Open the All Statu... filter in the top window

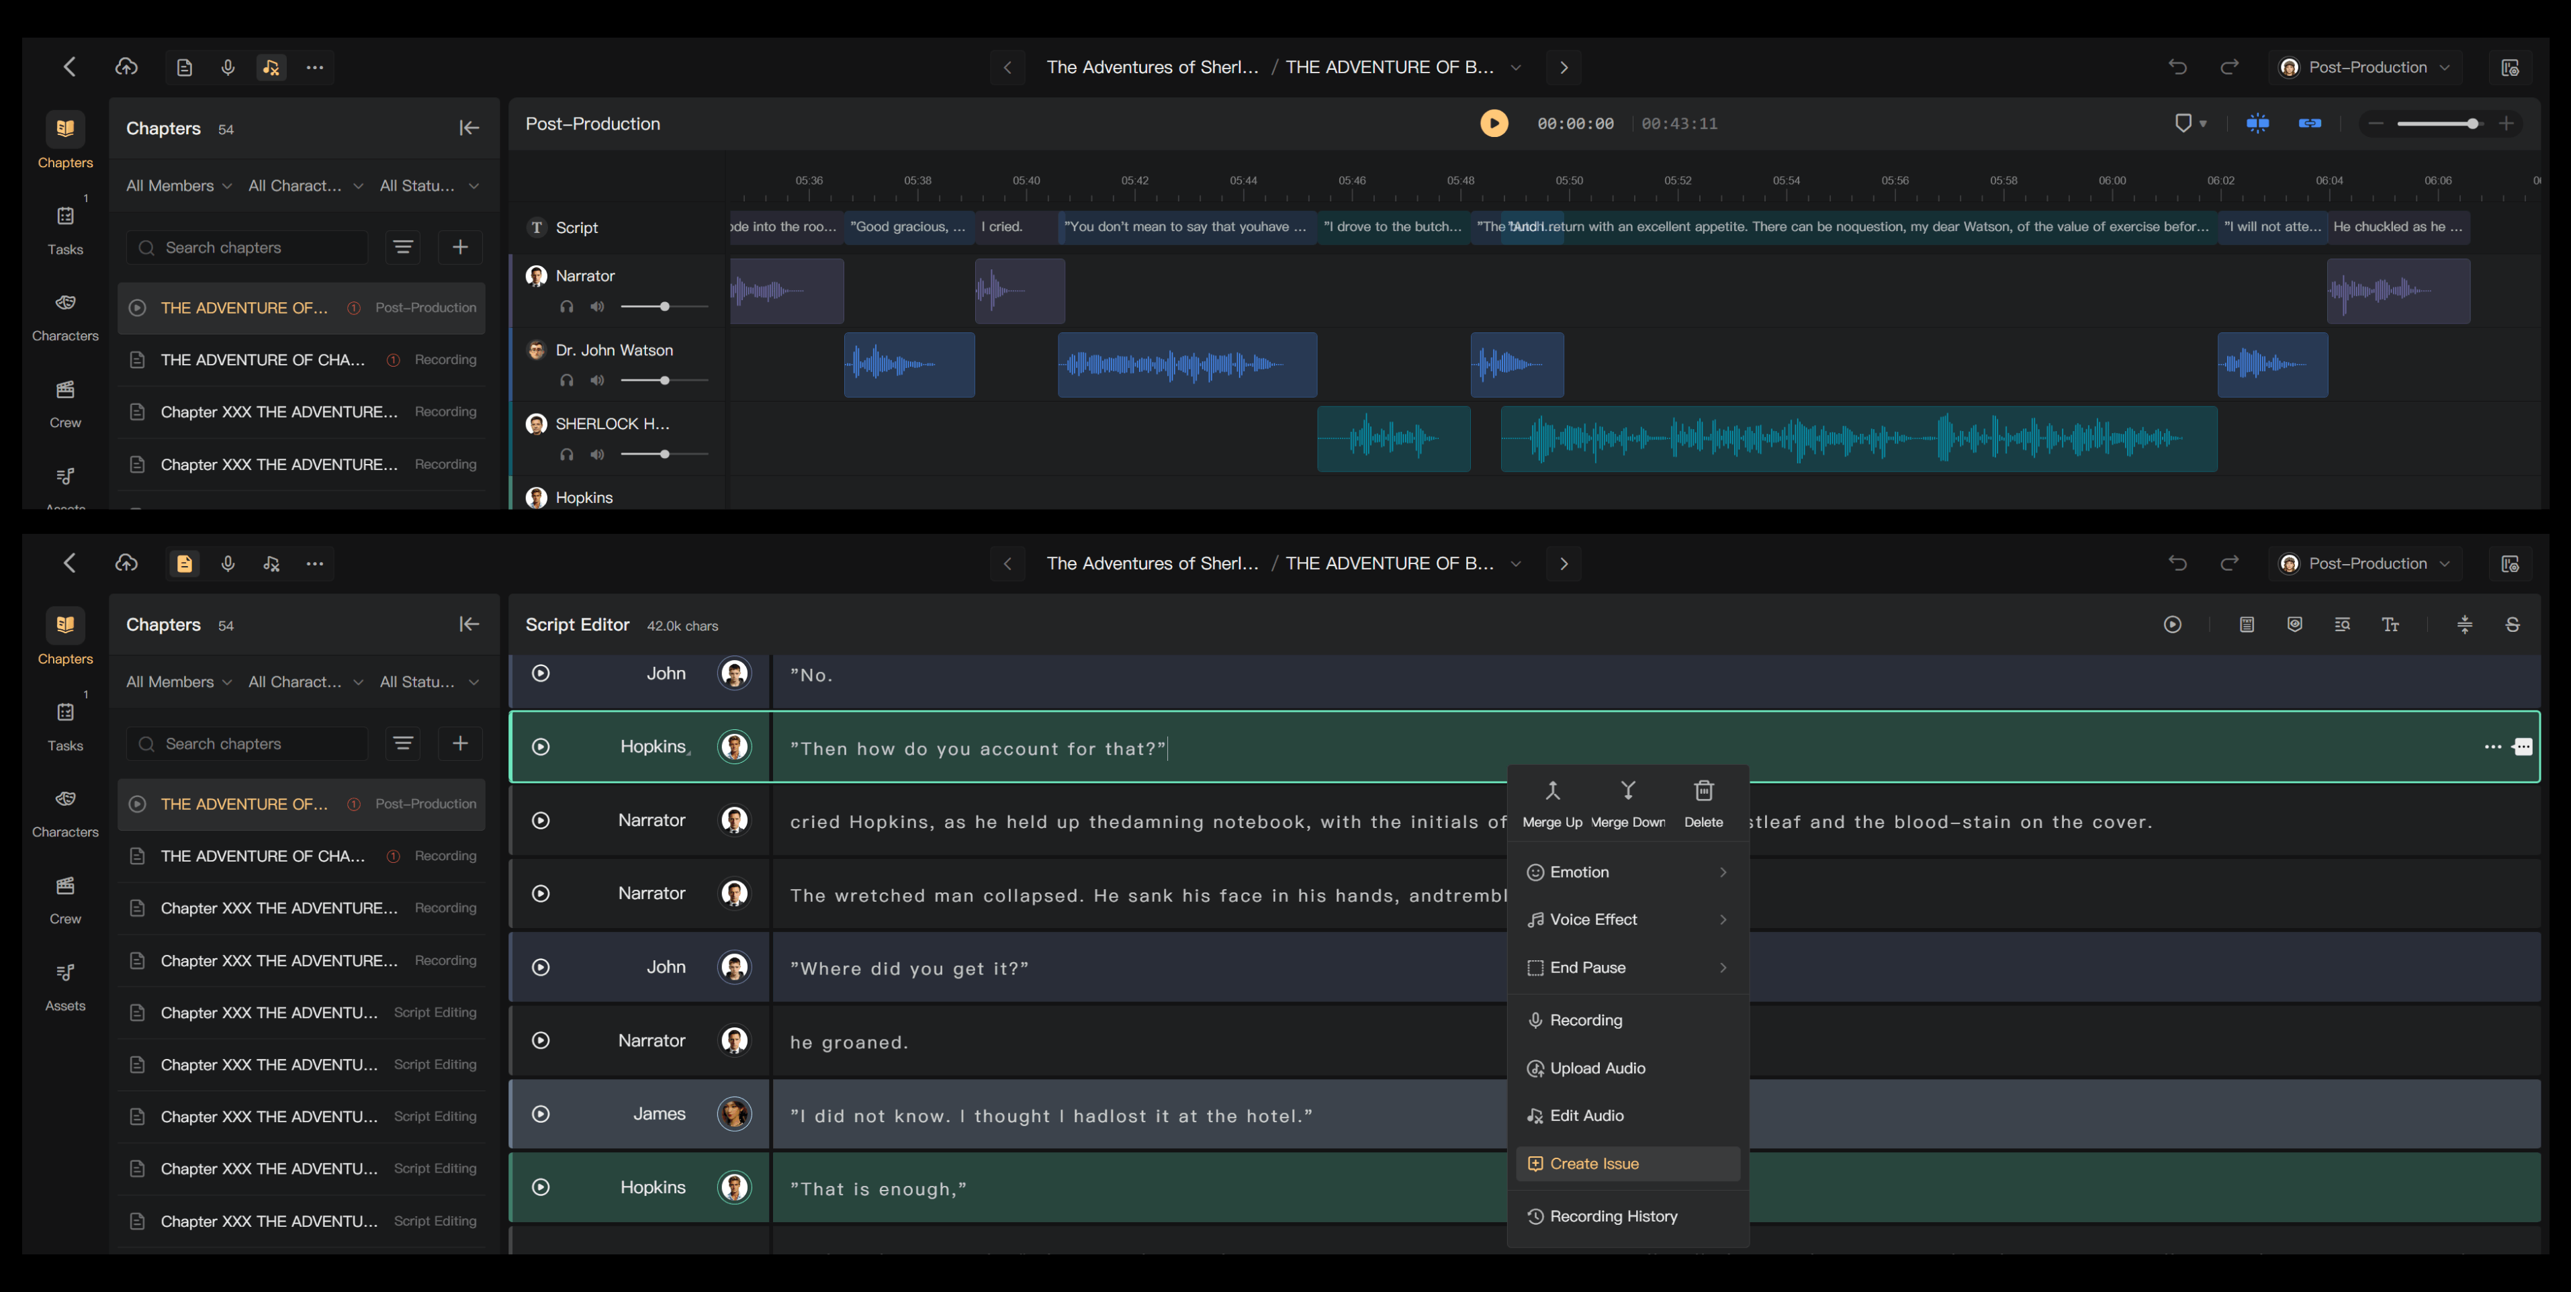[429, 185]
